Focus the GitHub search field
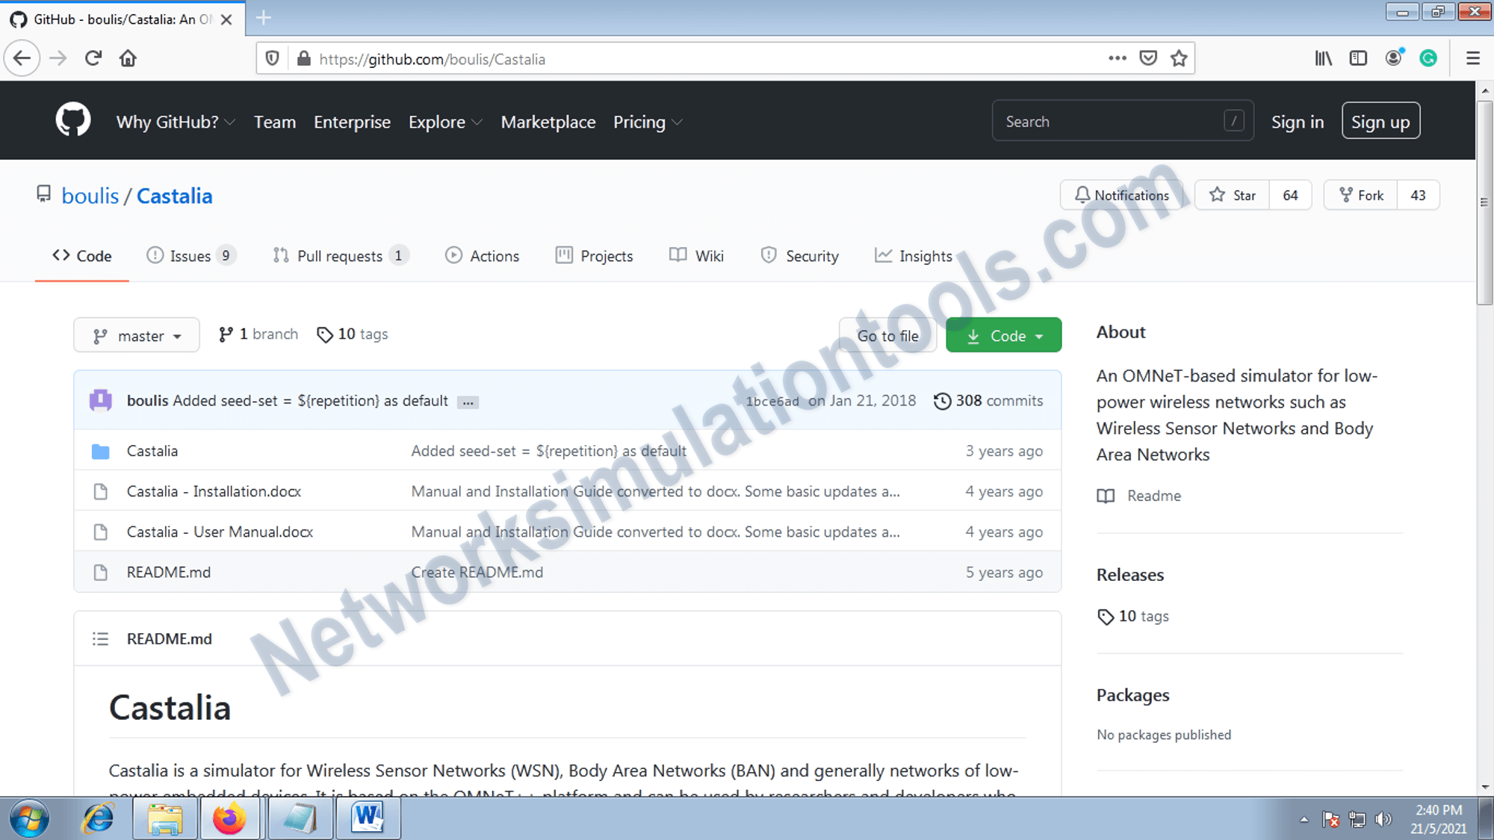 coord(1123,121)
